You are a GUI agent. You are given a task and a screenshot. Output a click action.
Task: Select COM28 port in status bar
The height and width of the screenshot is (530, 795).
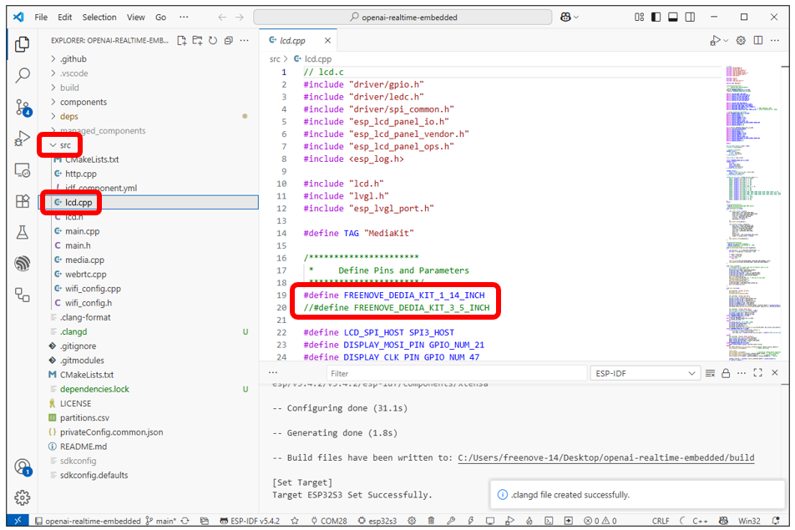point(330,521)
